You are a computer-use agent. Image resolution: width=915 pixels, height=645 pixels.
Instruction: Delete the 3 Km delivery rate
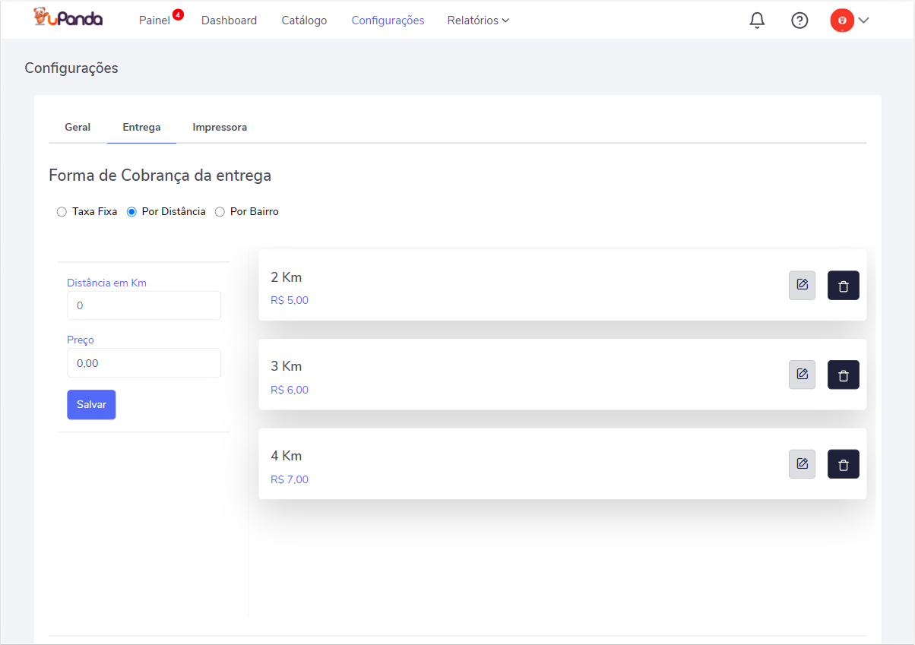[x=843, y=375]
